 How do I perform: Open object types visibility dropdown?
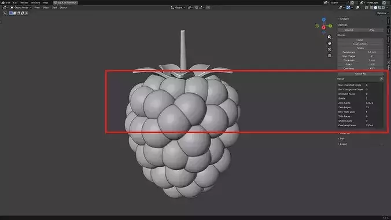point(341,8)
